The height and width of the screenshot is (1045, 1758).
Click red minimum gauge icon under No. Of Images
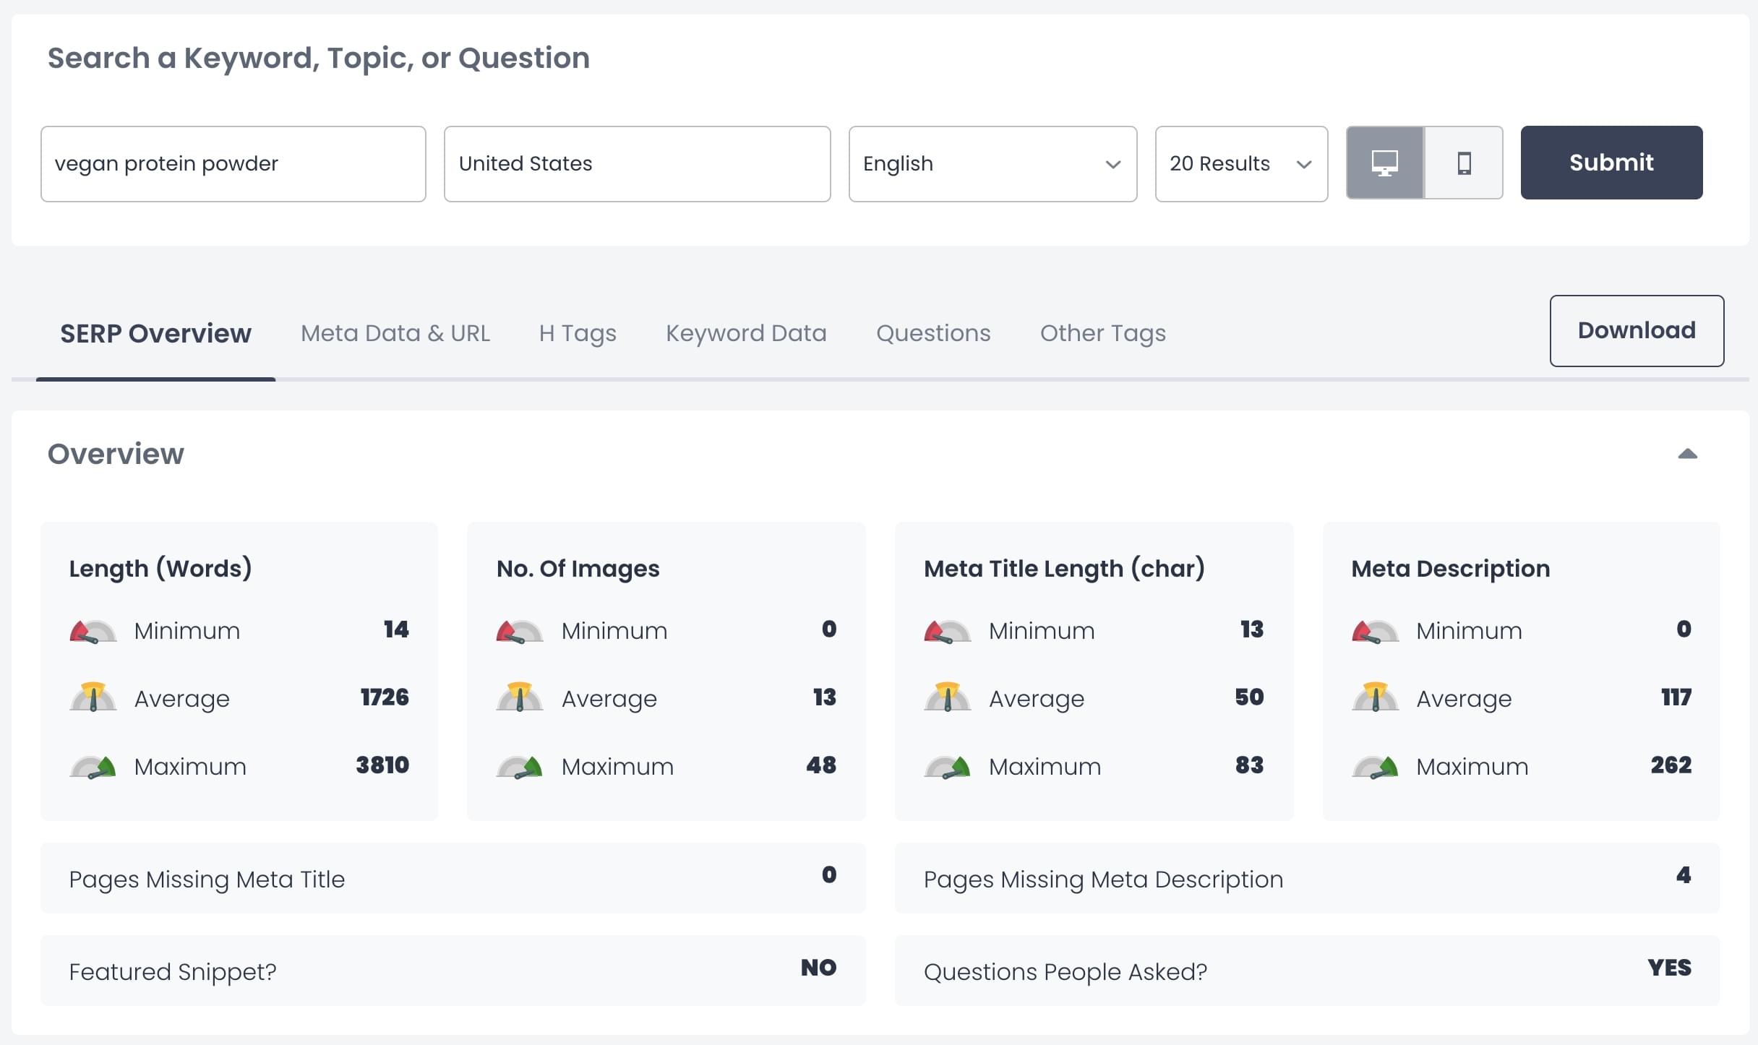point(519,631)
